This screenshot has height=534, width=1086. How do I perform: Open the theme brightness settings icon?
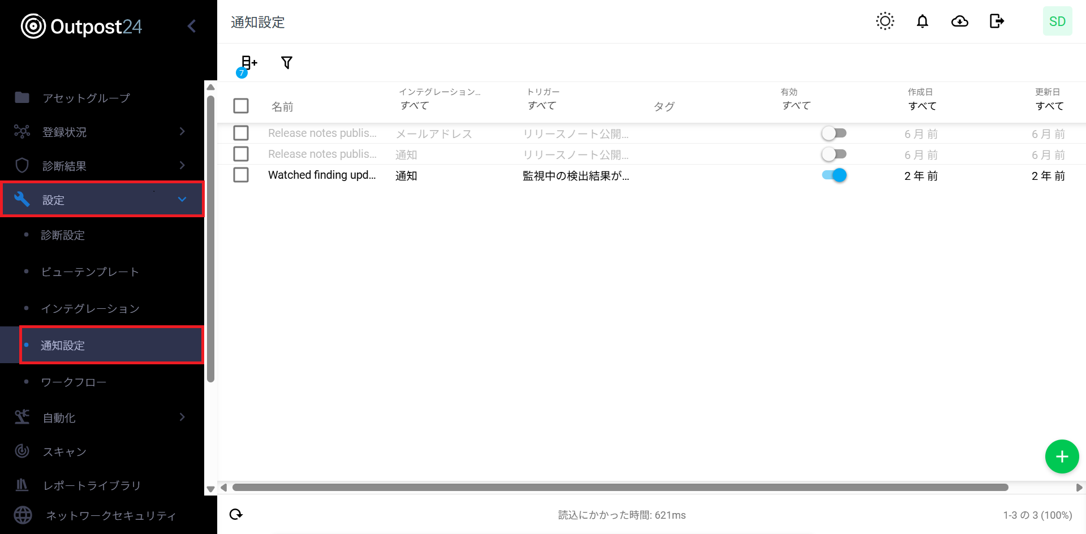pyautogui.click(x=885, y=21)
